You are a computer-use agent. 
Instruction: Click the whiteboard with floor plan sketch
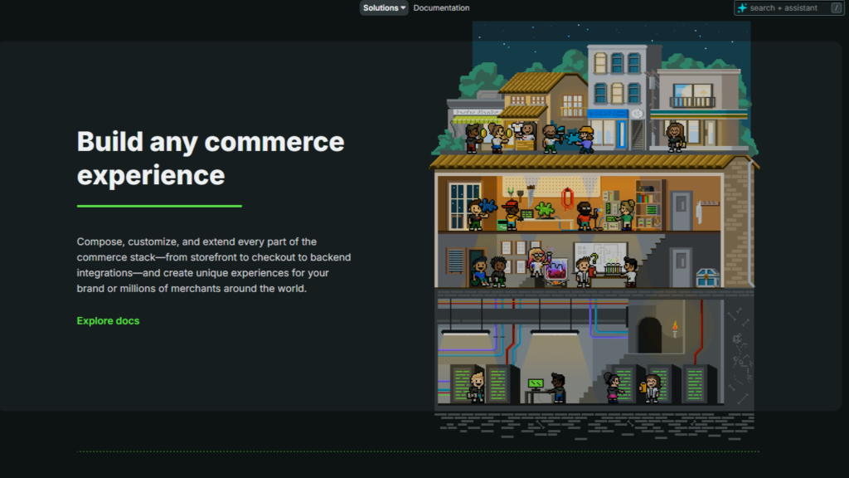pyautogui.click(x=599, y=253)
